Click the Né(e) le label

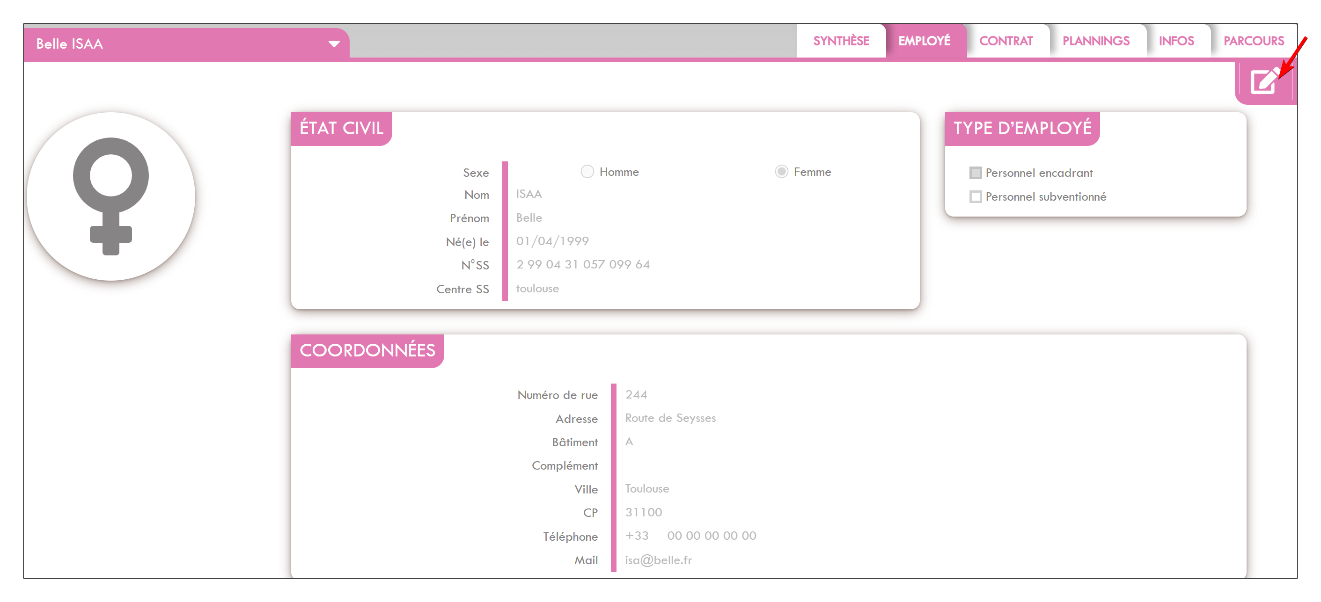click(467, 242)
